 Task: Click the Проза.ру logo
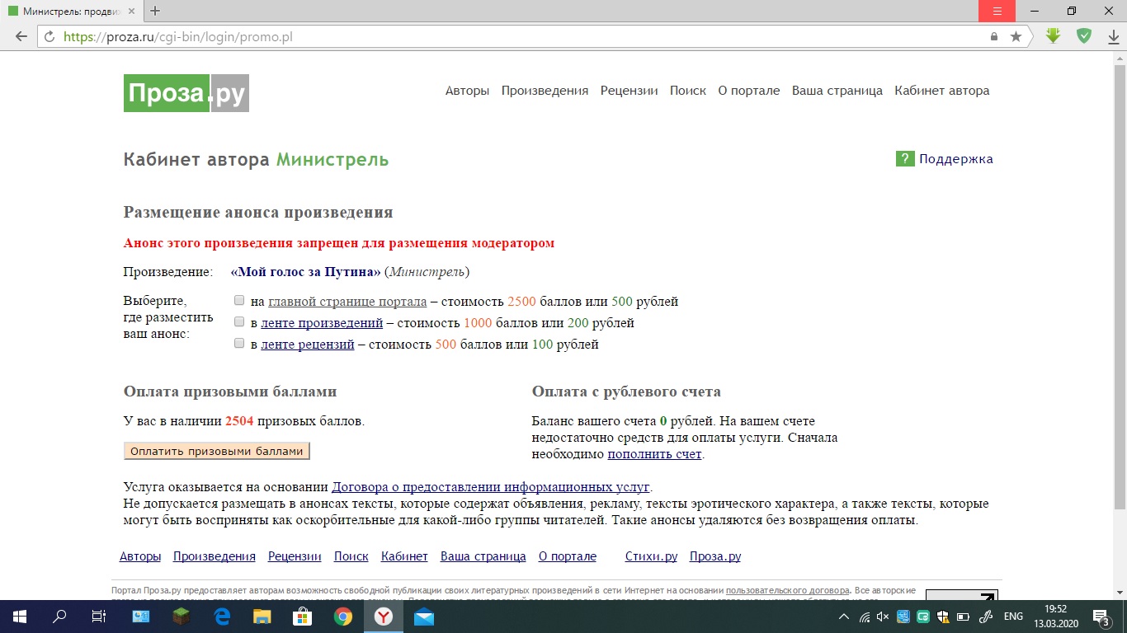point(186,93)
